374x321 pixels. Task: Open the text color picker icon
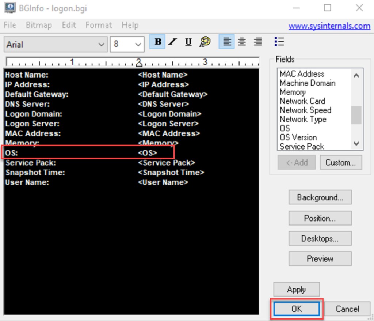coord(205,42)
